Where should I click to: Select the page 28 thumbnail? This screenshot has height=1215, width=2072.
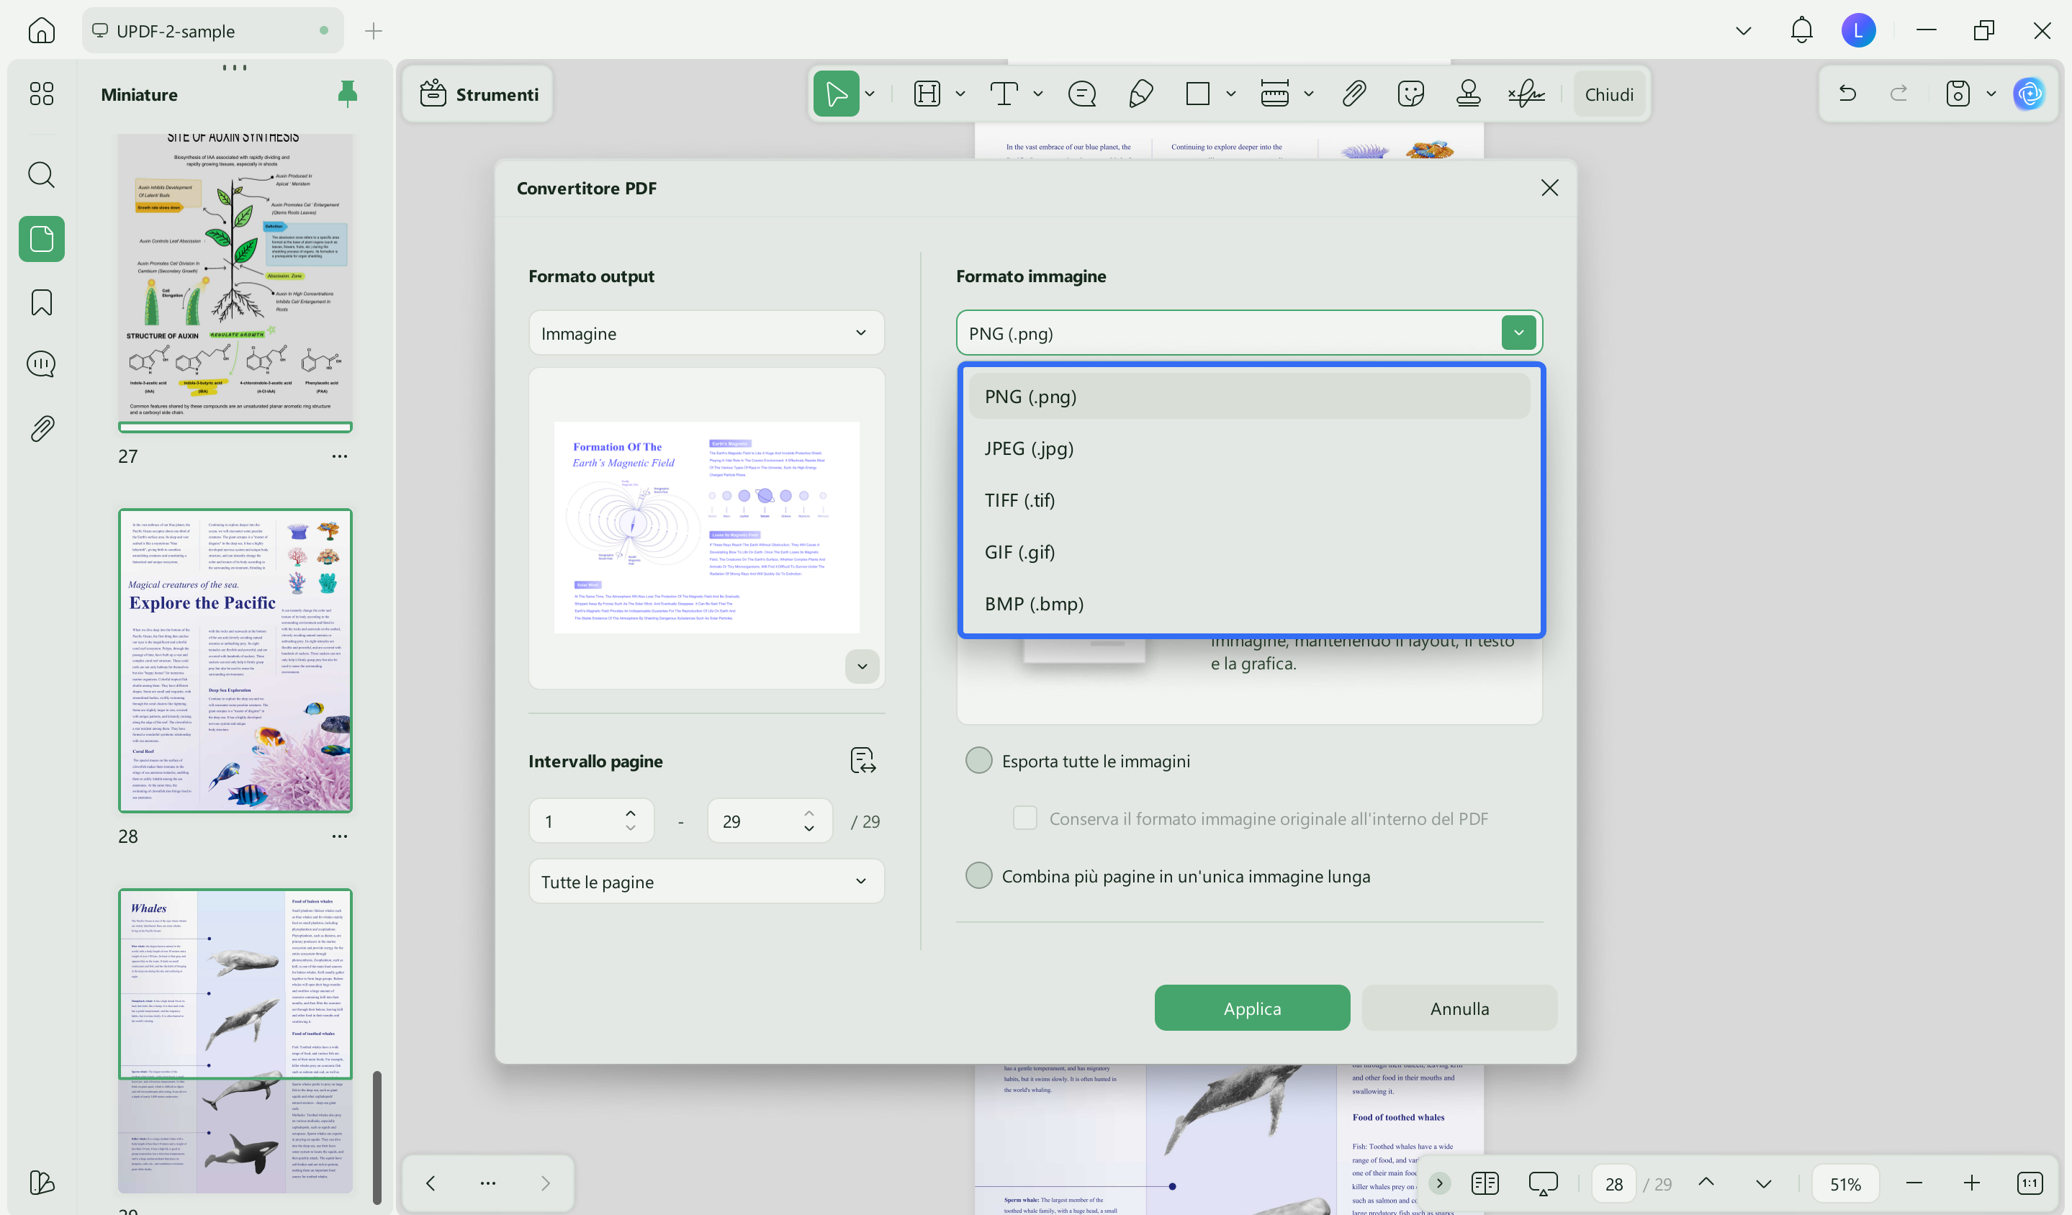[235, 660]
